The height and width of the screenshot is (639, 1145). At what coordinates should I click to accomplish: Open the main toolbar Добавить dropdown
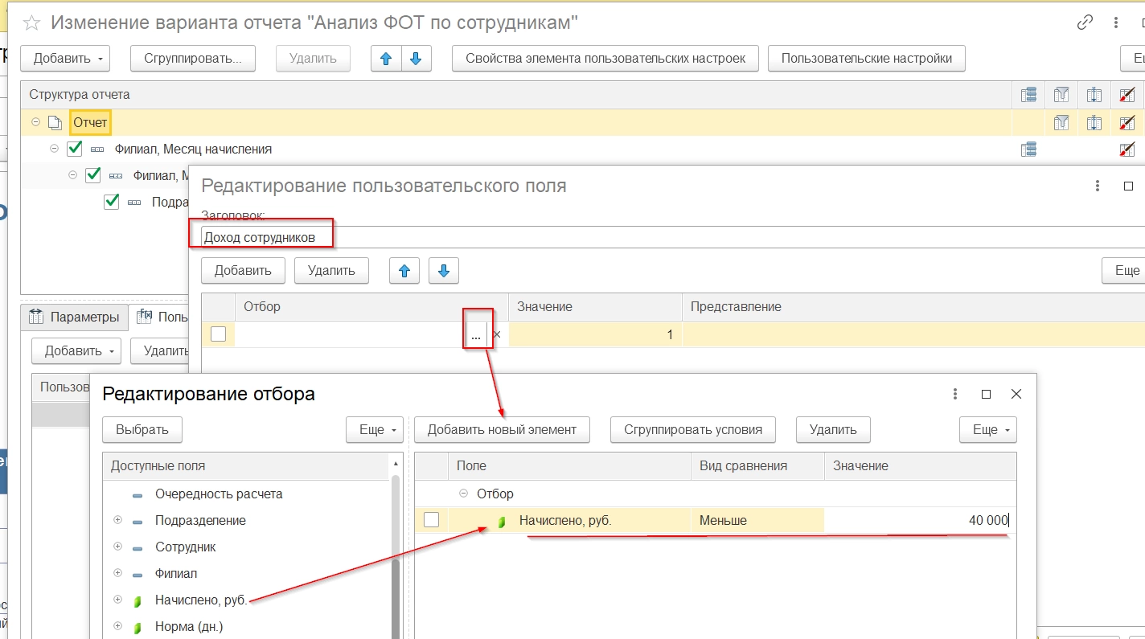point(65,59)
